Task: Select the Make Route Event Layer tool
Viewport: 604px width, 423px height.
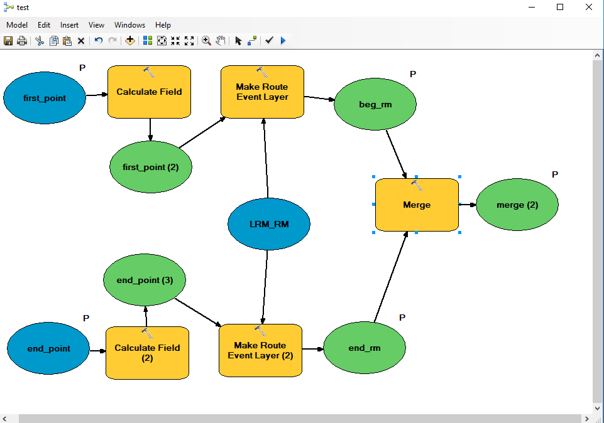Action: (x=262, y=92)
